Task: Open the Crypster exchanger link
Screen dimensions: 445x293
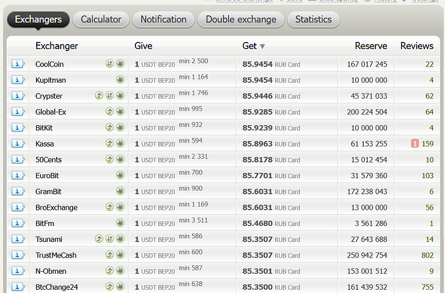Action: point(49,96)
